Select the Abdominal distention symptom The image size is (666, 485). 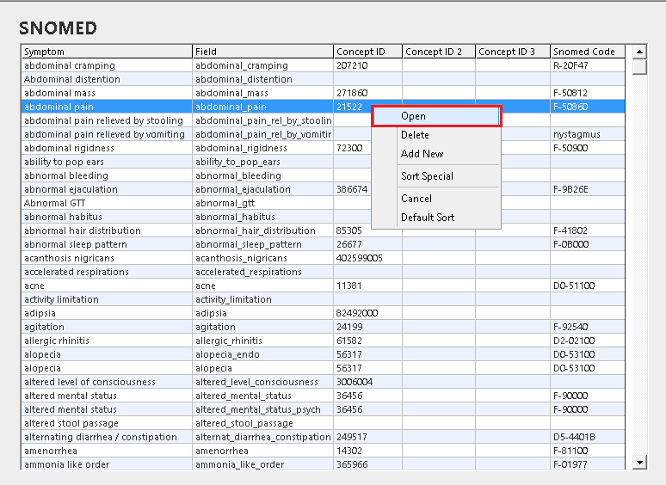point(107,79)
